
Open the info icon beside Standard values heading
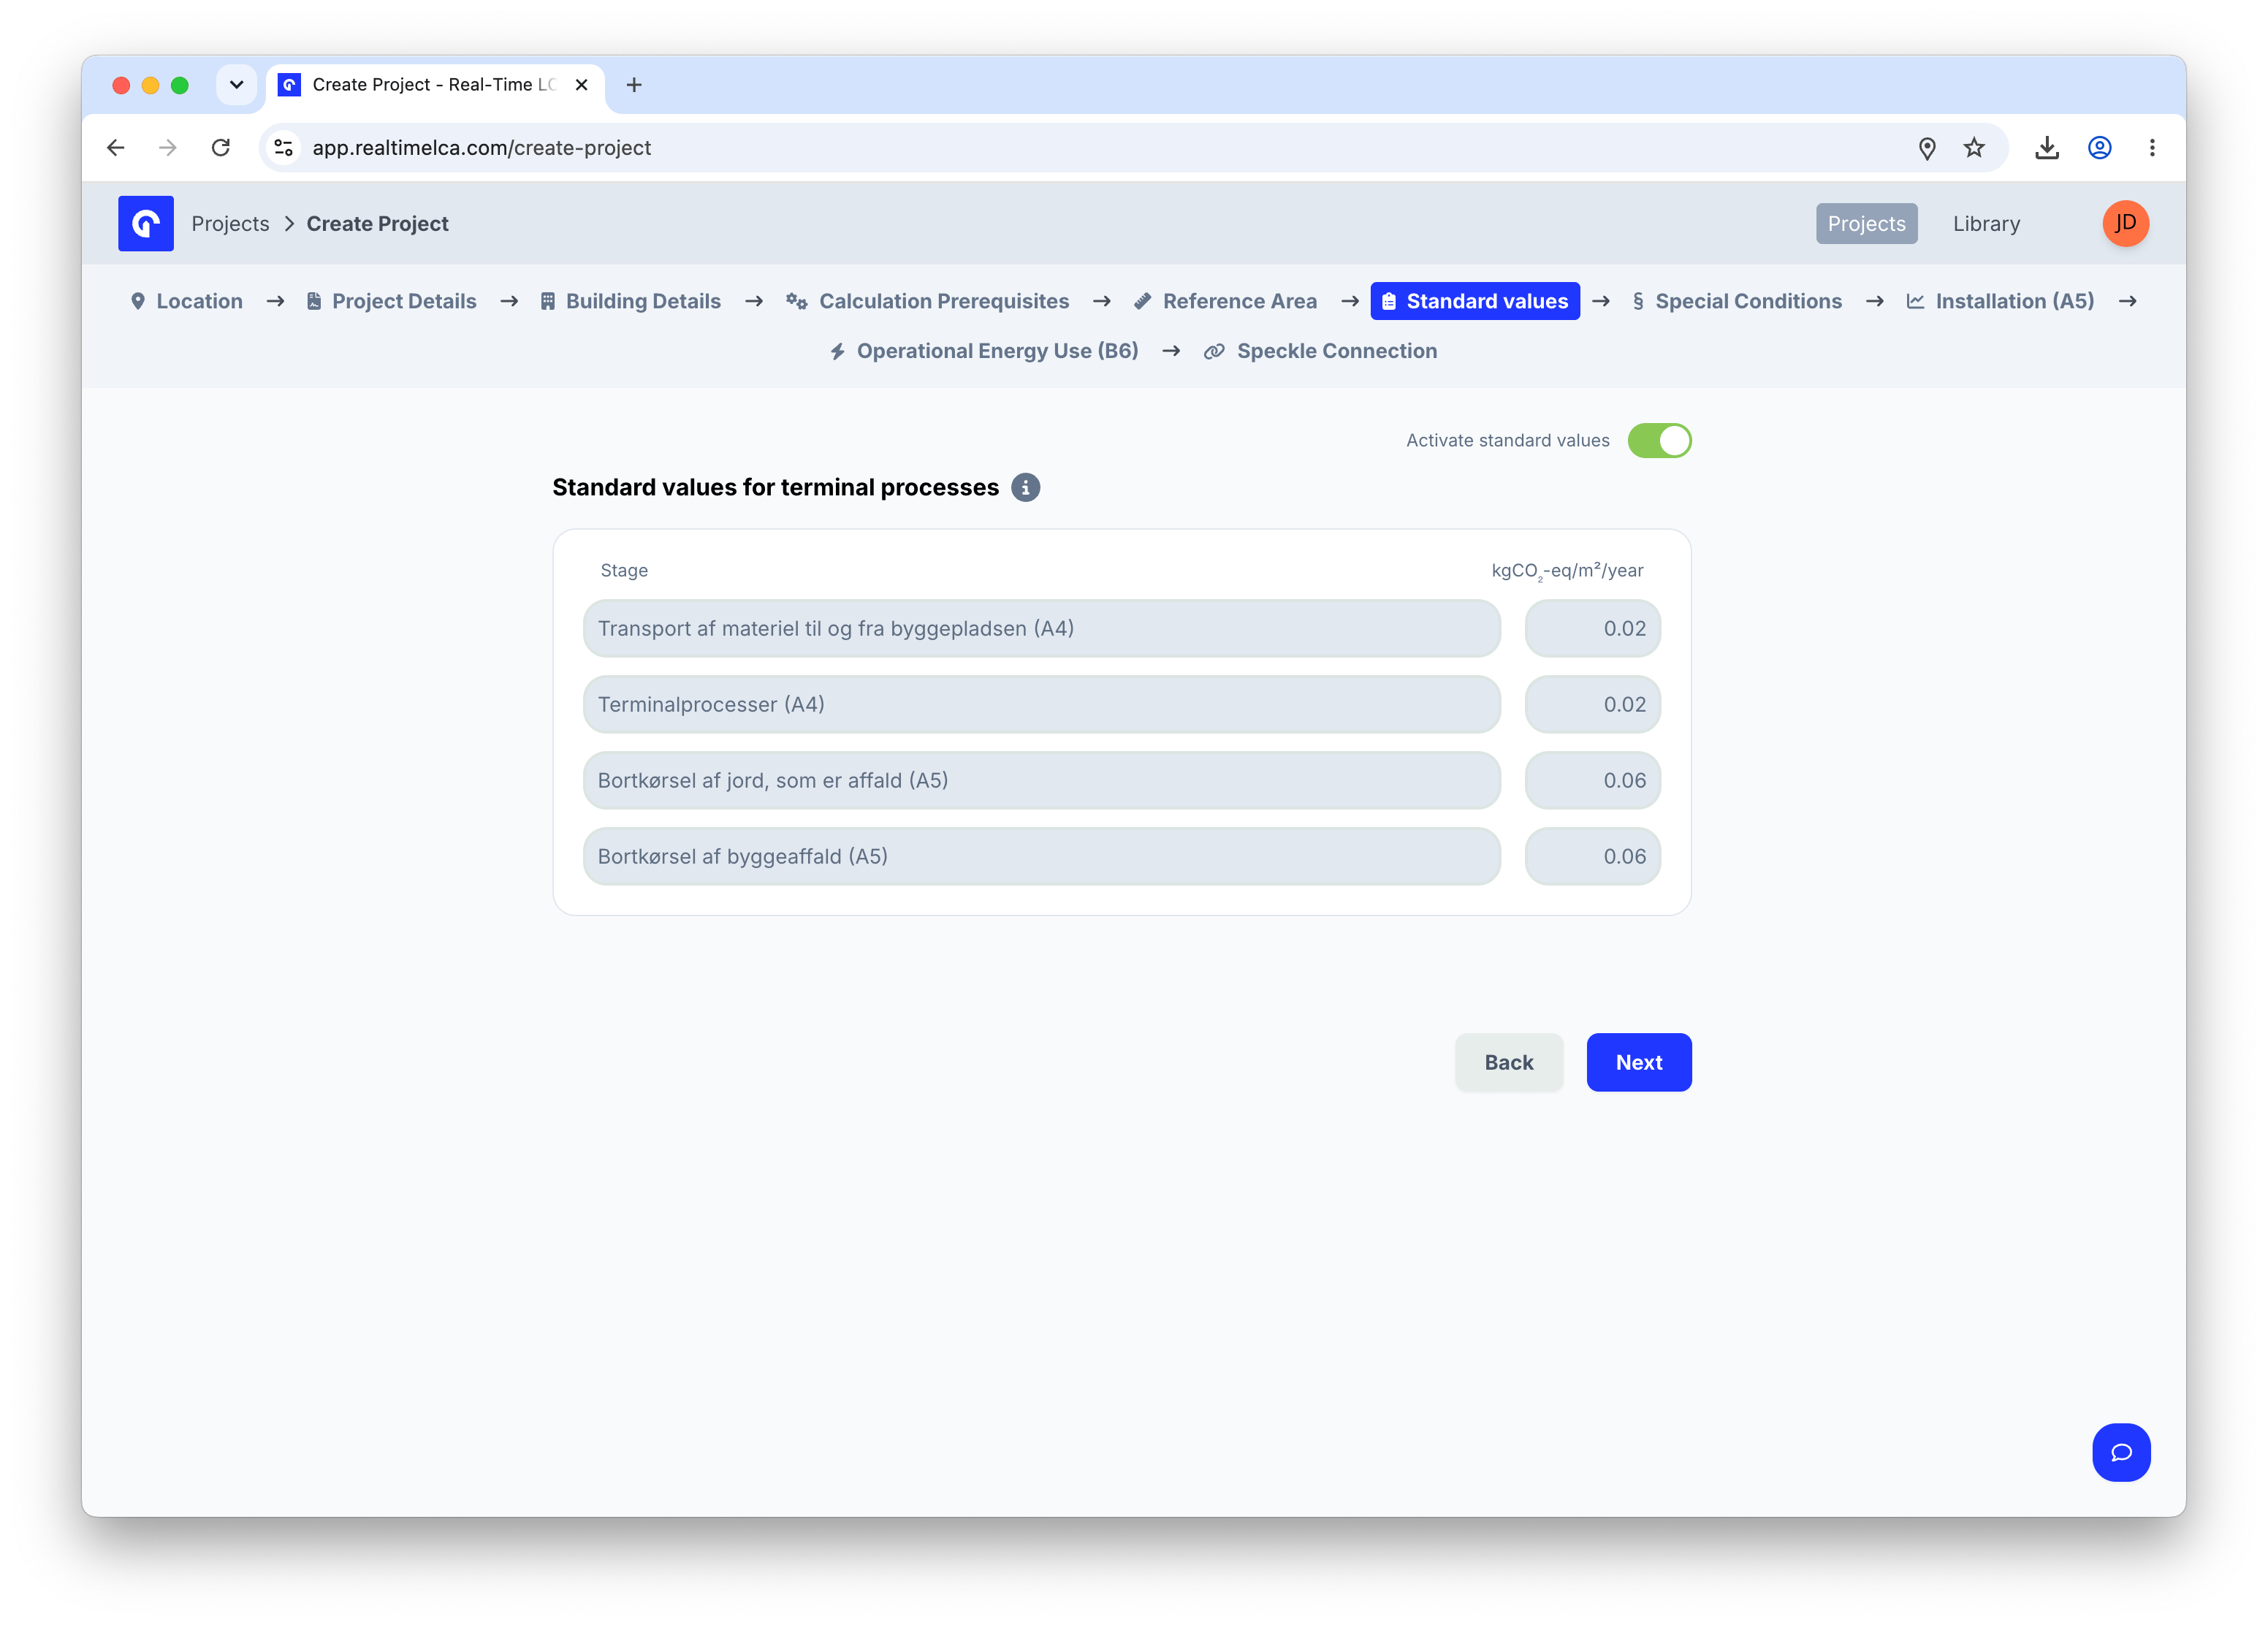click(x=1025, y=487)
